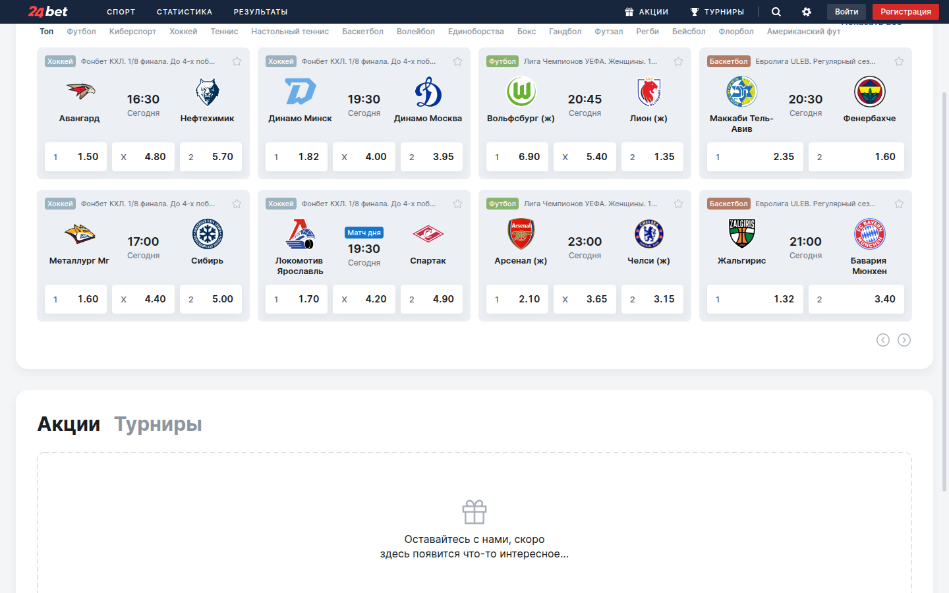Click the Chelsea team crest

tap(648, 234)
